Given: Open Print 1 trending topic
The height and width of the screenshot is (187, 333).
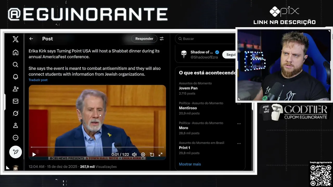Looking at the screenshot, I should tap(184, 148).
